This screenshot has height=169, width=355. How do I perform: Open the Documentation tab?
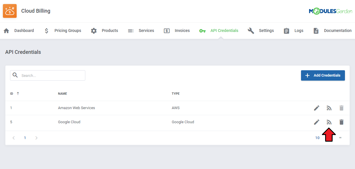point(332,31)
